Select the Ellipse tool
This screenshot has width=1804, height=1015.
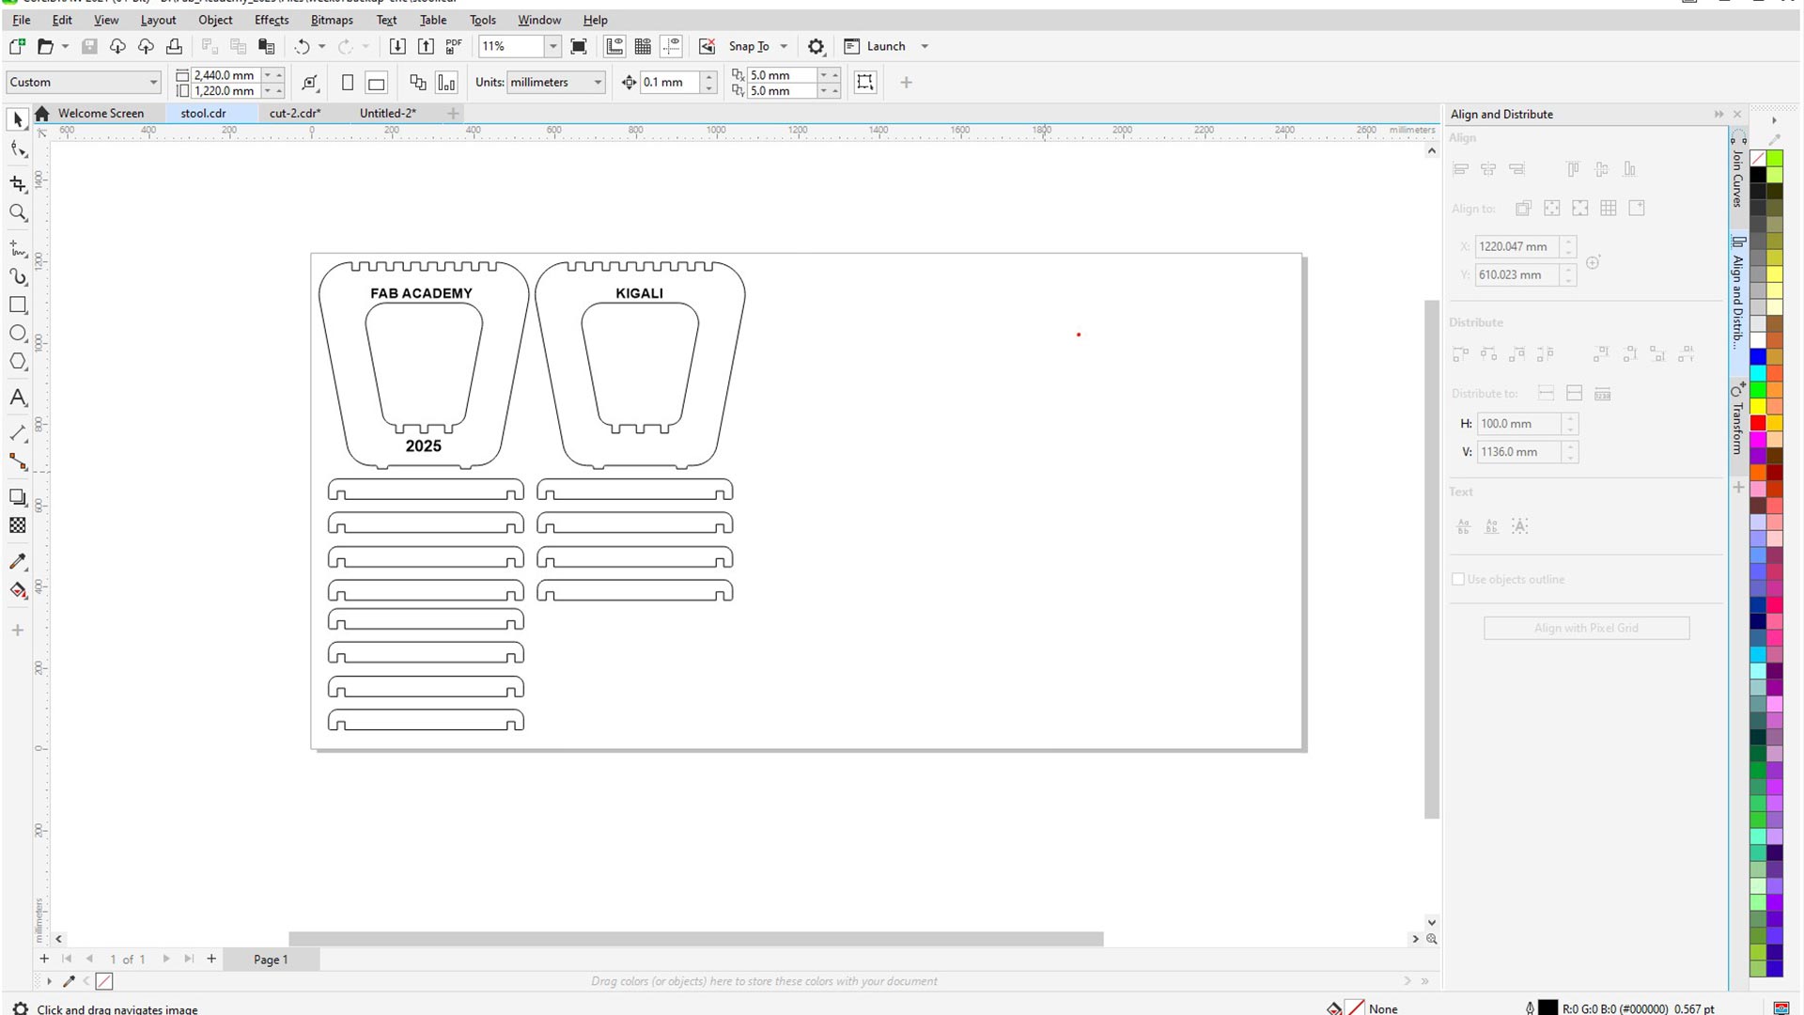[18, 334]
